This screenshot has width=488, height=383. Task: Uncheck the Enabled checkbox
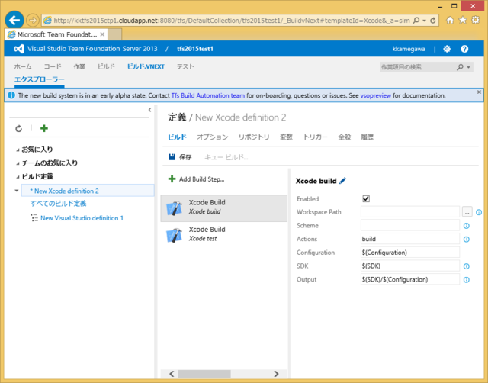coord(366,198)
